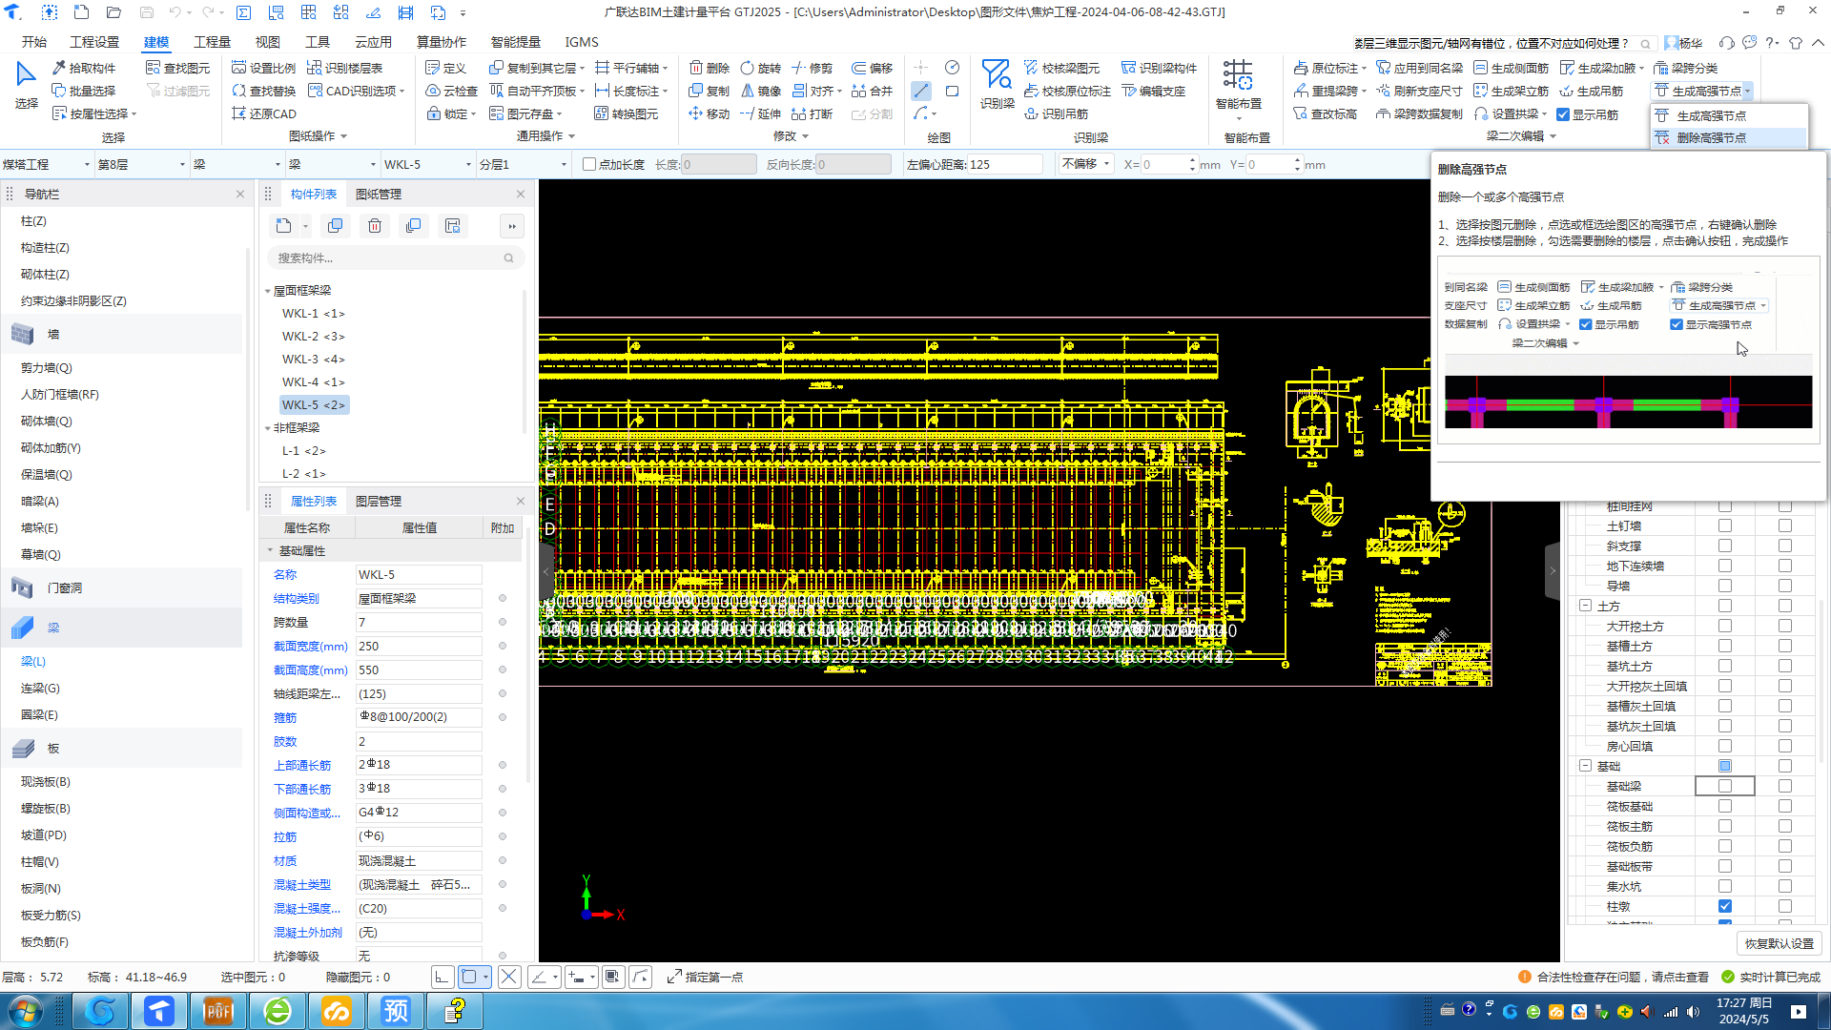
Task: Toggle first checkbox for 斜支撑 row
Action: 1725,546
